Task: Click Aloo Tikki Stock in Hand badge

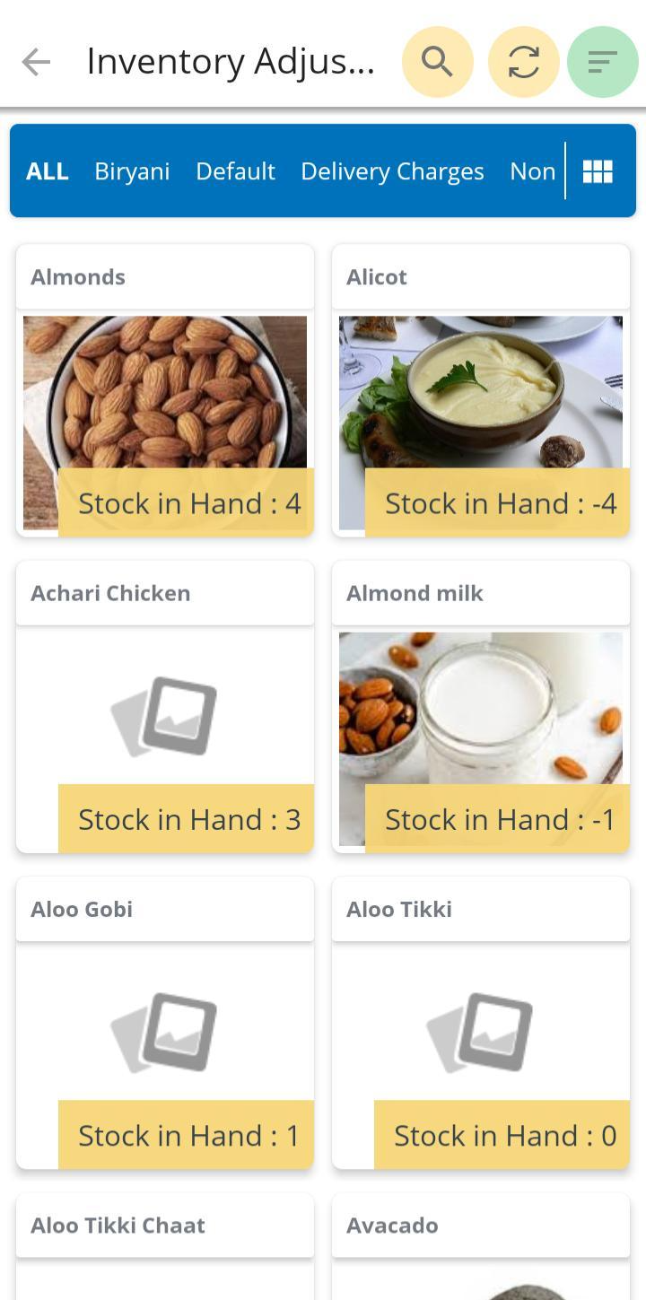Action: pos(504,1136)
